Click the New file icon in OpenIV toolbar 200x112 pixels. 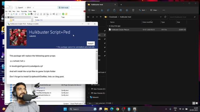tap(6, 14)
